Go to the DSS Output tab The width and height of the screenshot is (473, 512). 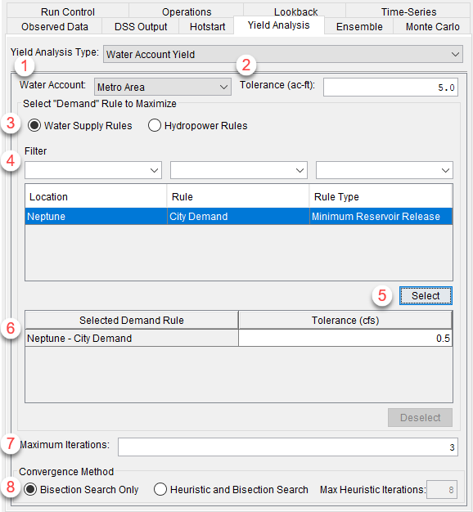click(141, 26)
